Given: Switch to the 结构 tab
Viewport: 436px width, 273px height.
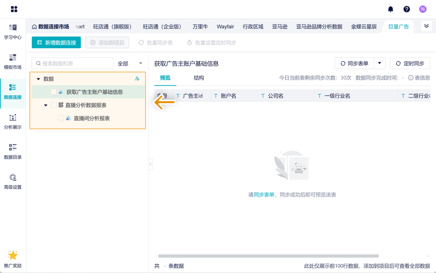Looking at the screenshot, I should click(x=199, y=77).
